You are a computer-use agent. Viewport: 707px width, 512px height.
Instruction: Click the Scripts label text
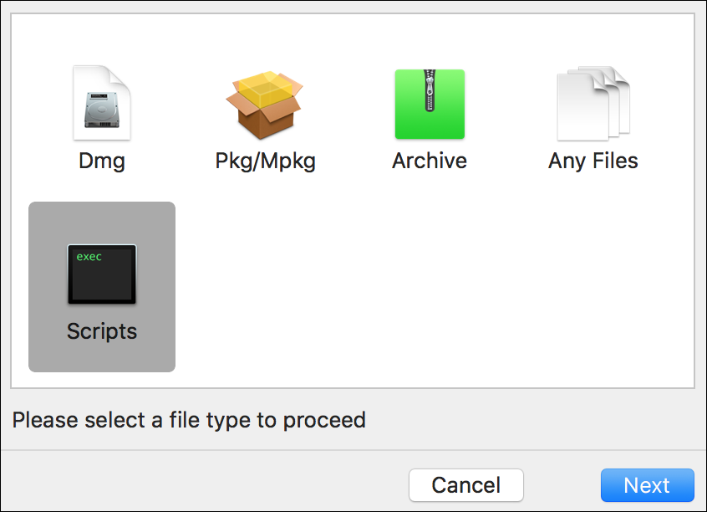click(x=101, y=331)
